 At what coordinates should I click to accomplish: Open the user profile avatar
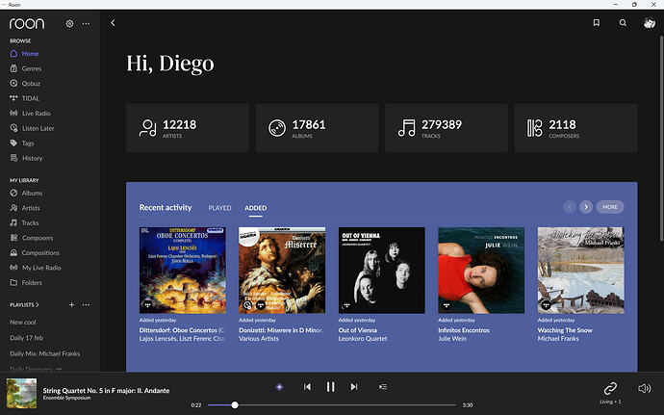pos(650,23)
